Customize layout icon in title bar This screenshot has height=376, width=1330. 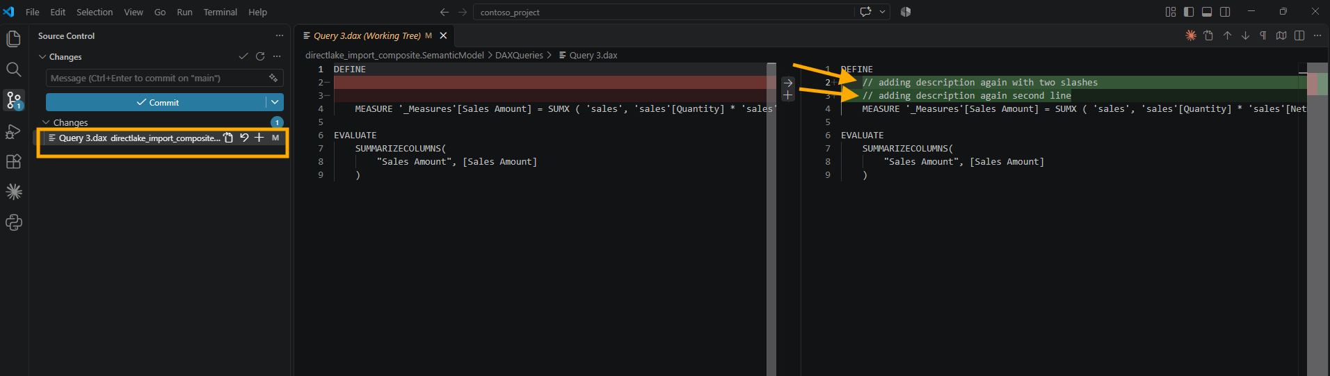(1171, 12)
